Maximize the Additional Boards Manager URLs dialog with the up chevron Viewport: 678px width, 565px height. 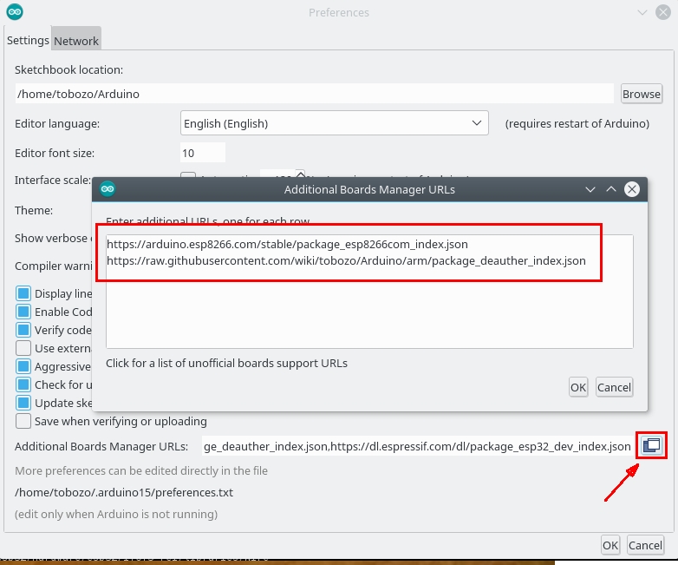coord(611,189)
